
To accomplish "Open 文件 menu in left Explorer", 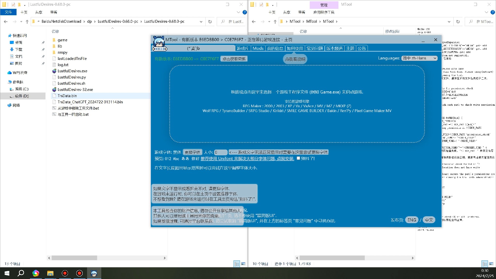I will [8, 12].
